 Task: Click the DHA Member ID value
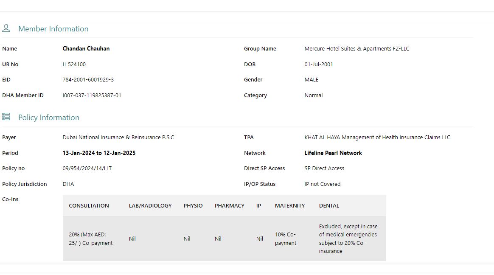coord(92,95)
